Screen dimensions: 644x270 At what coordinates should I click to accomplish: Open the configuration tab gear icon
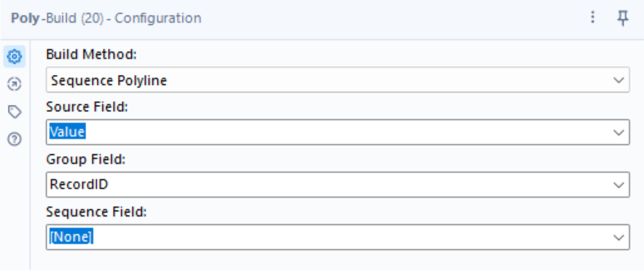pyautogui.click(x=15, y=56)
